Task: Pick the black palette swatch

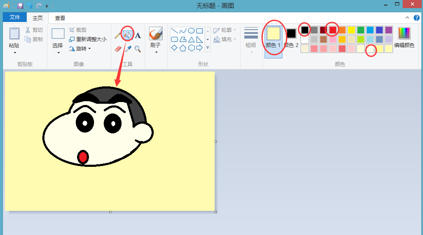Action: (305, 30)
